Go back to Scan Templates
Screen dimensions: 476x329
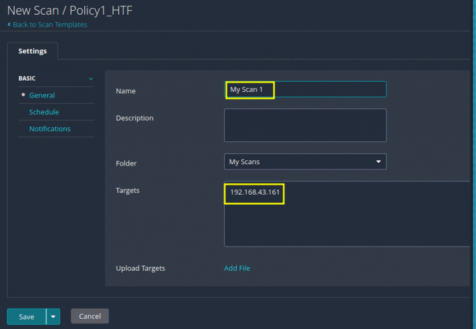click(50, 25)
